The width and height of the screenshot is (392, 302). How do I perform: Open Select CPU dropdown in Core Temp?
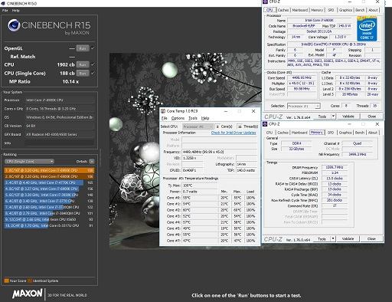click(x=198, y=126)
